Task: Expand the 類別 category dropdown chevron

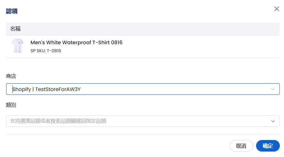Action: pos(273,121)
